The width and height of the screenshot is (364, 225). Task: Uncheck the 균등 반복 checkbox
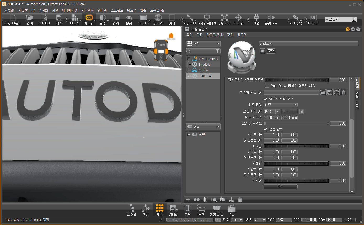click(x=265, y=129)
